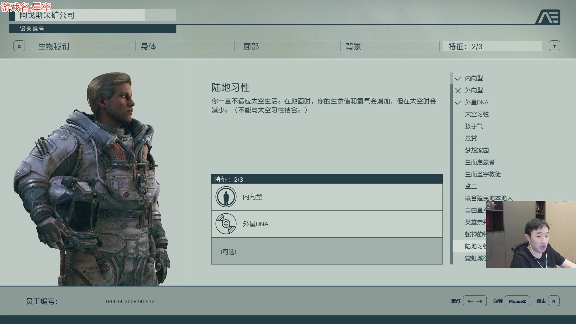Select the 太空习性 trait
Image resolution: width=576 pixels, height=324 pixels.
477,114
